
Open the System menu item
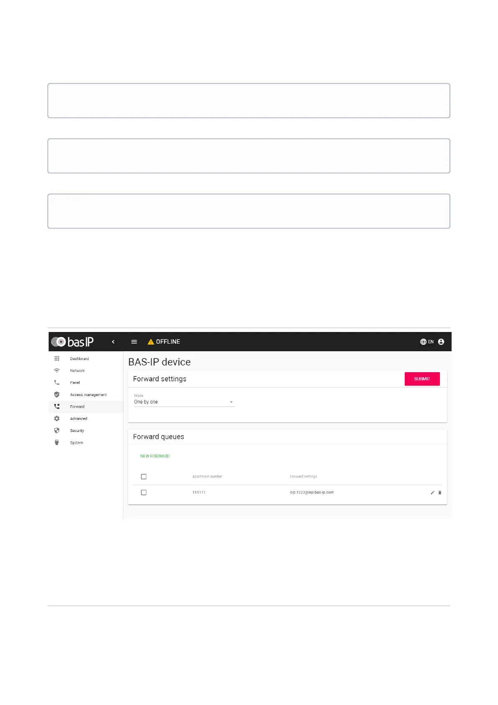tap(77, 443)
